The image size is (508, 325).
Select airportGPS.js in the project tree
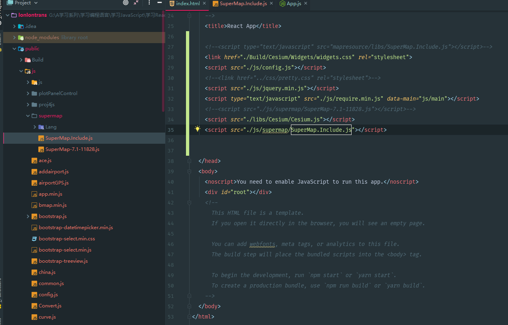point(53,183)
